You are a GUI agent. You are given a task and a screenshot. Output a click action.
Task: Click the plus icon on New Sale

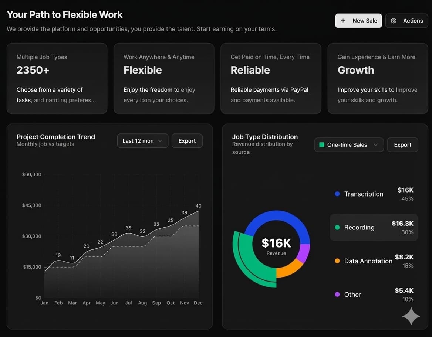click(343, 21)
